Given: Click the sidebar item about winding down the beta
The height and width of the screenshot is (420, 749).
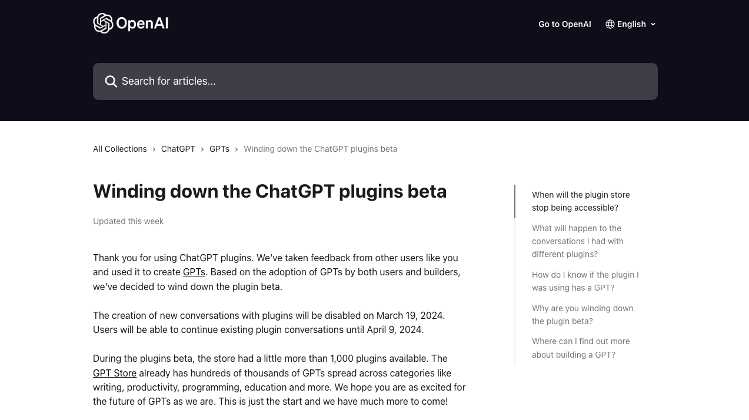Looking at the screenshot, I should pos(582,315).
